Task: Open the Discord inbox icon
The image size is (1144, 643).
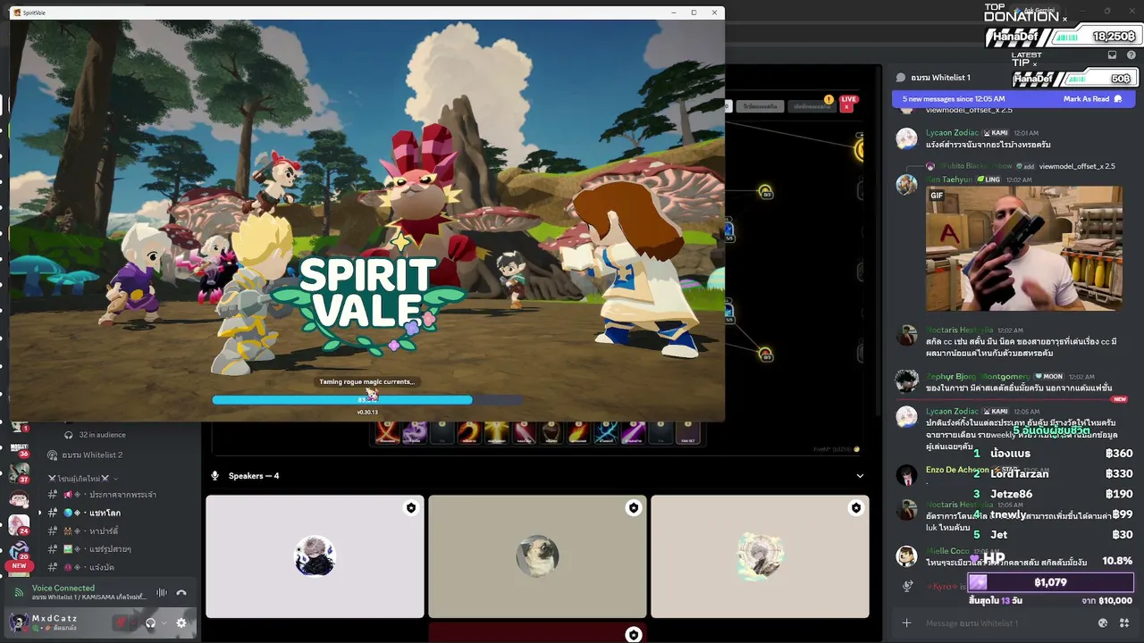Action: click(x=1112, y=54)
